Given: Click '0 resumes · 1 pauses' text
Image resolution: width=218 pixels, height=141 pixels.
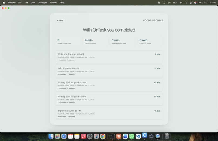Looking at the screenshot, I should (x=66, y=74).
